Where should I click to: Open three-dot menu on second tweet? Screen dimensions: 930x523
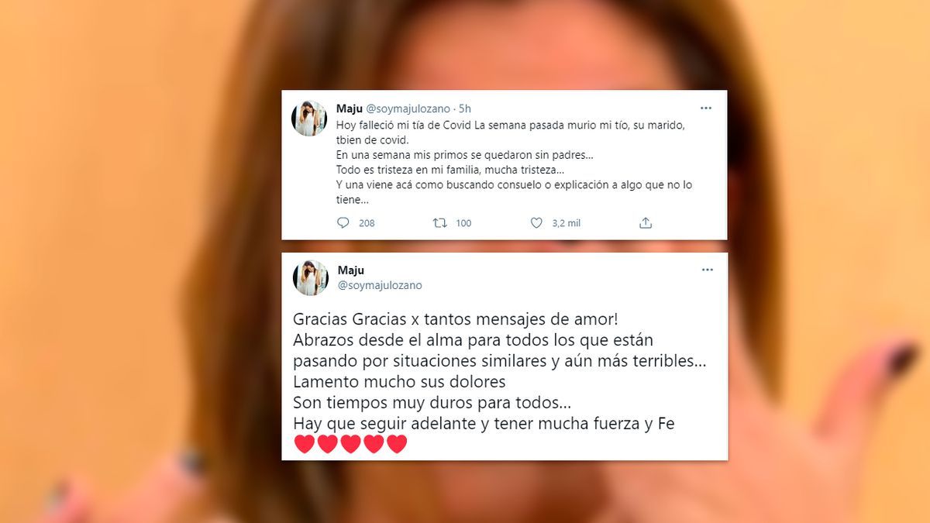(x=707, y=270)
